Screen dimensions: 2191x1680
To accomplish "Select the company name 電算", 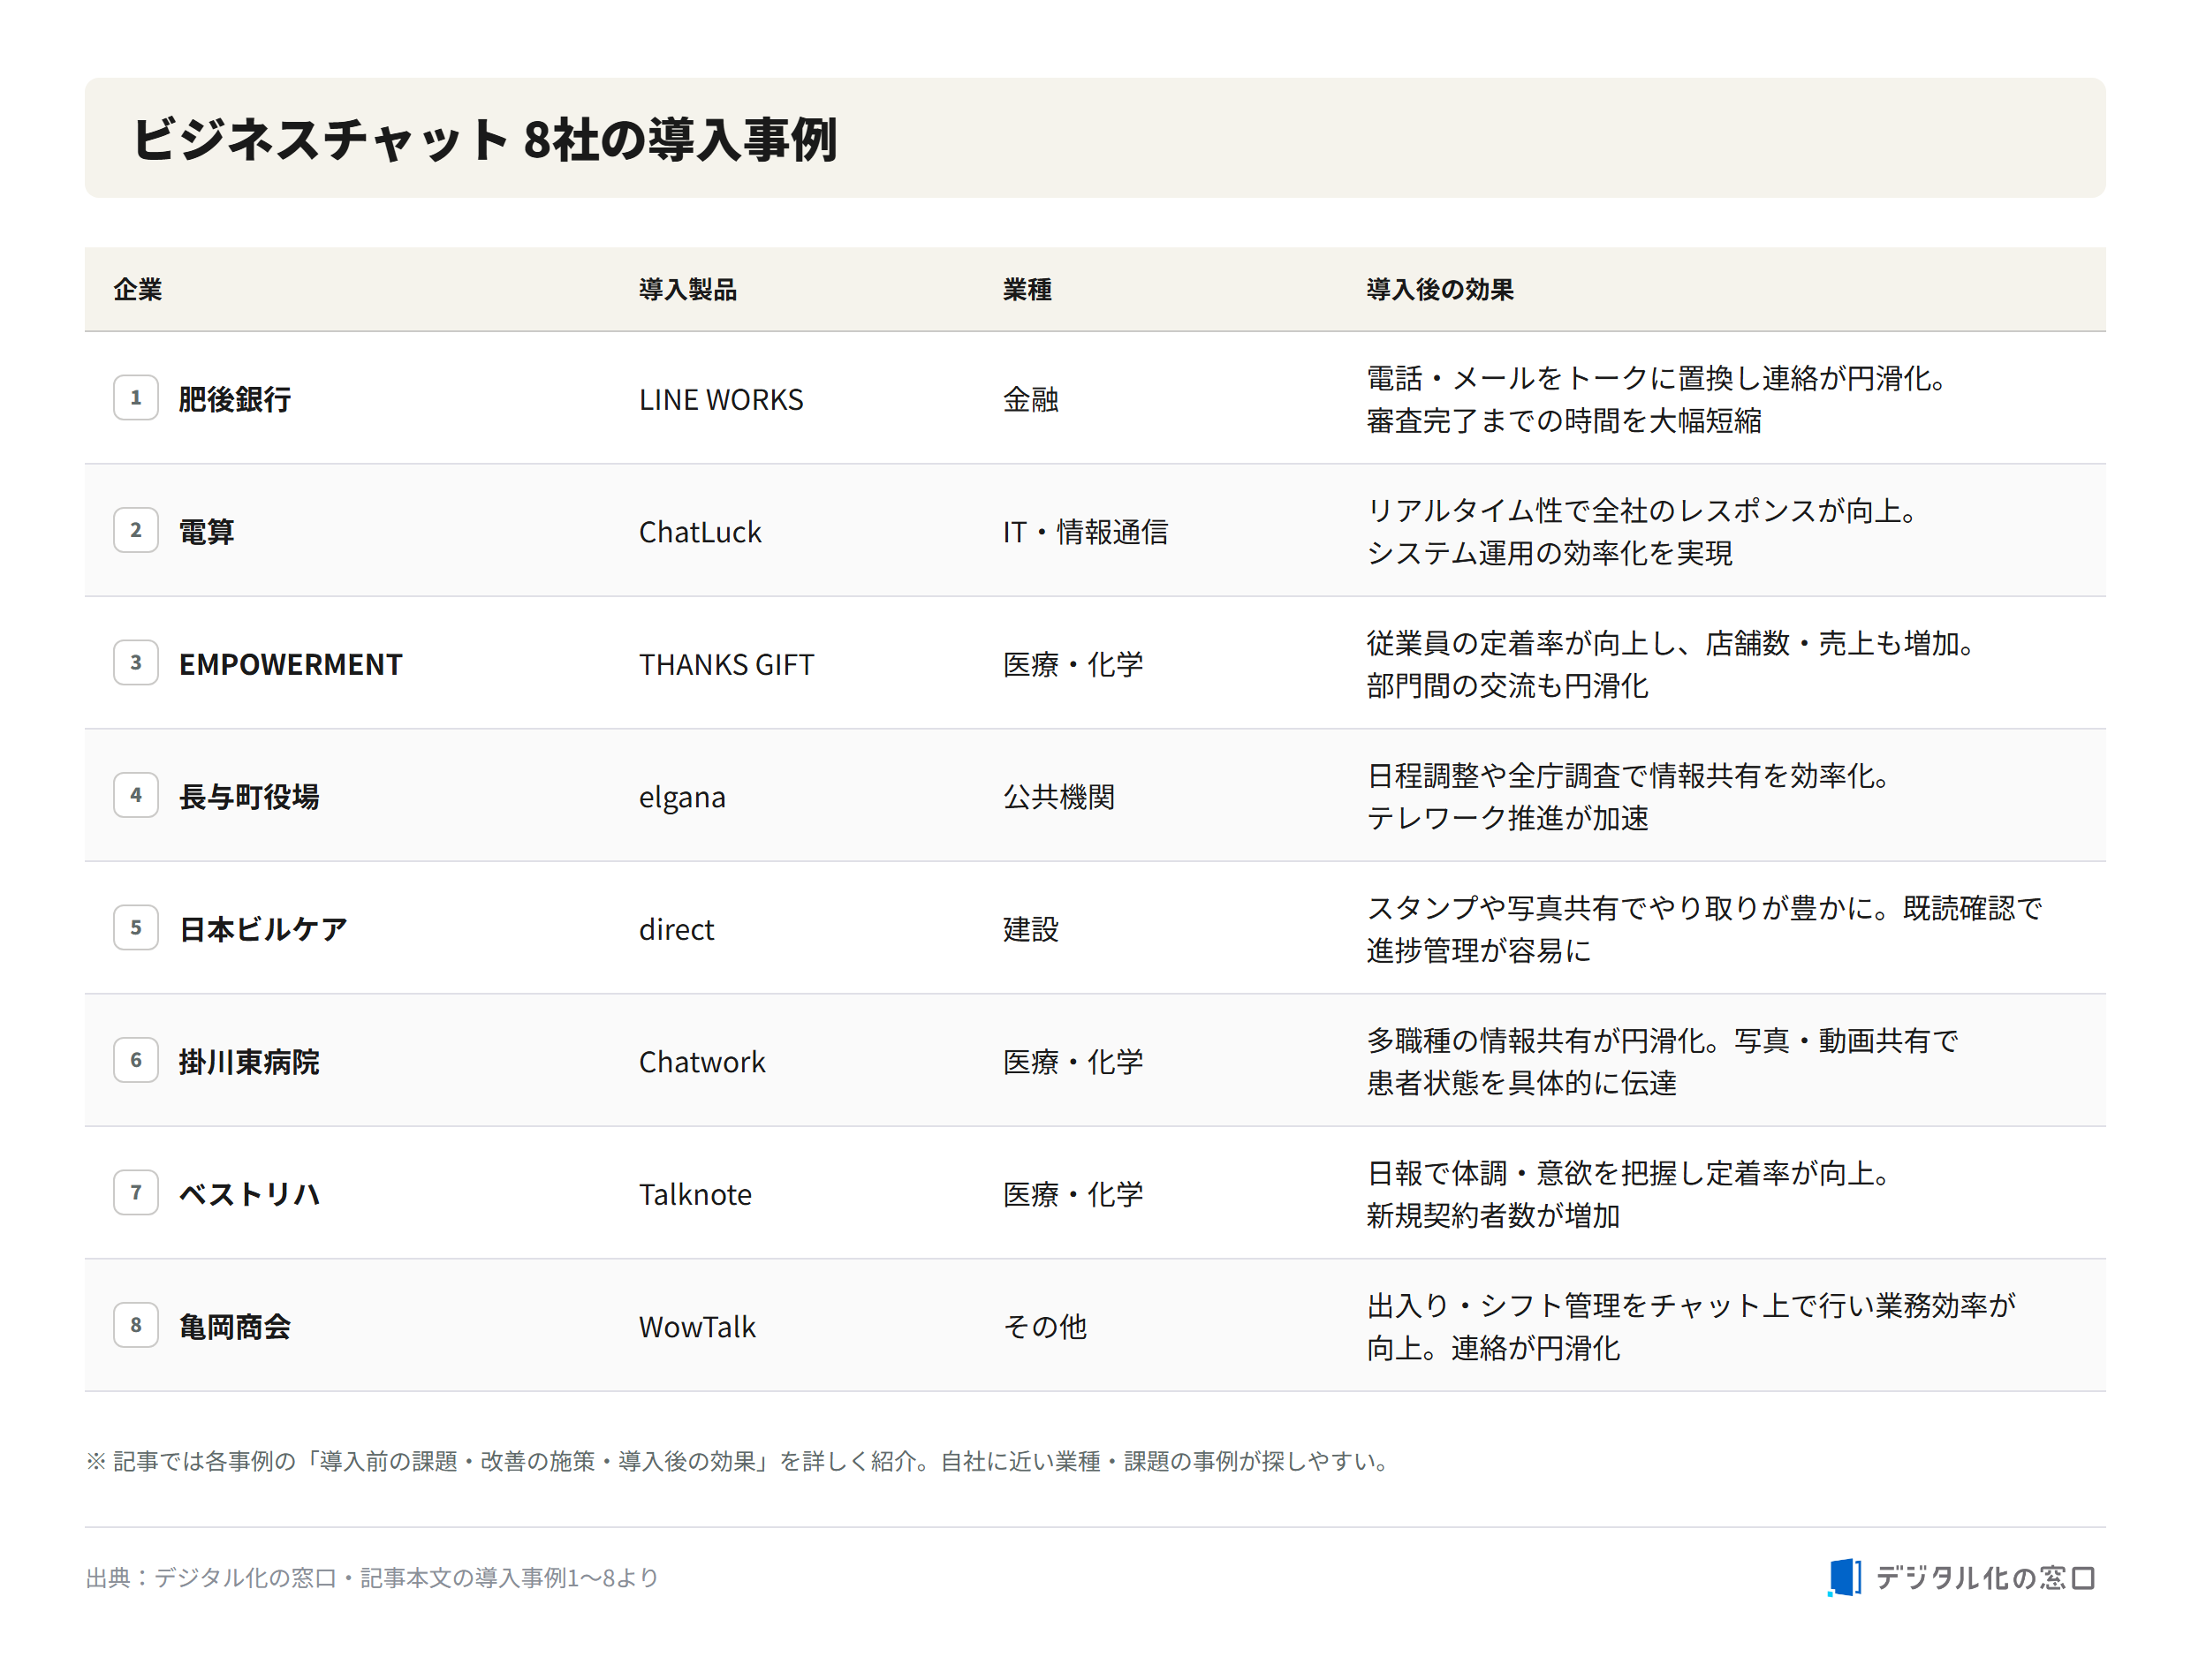I will 207,532.
